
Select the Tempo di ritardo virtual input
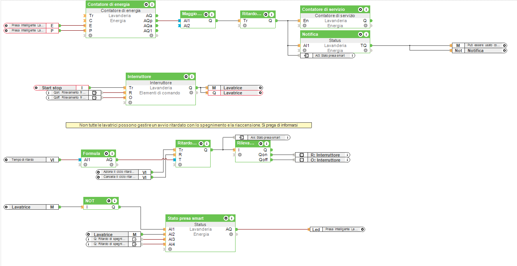(x=31, y=160)
